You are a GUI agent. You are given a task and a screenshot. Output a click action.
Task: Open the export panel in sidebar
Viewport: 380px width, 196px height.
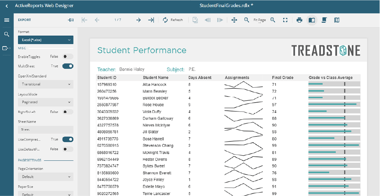(7, 48)
